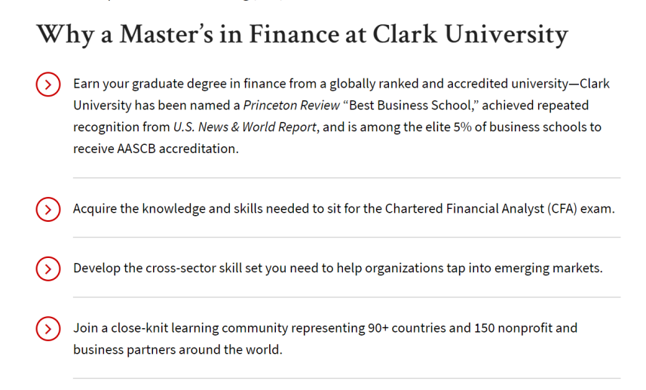Click the 'emerging markets' phrase in the third bullet
This screenshot has height=390, width=646.
(548, 269)
